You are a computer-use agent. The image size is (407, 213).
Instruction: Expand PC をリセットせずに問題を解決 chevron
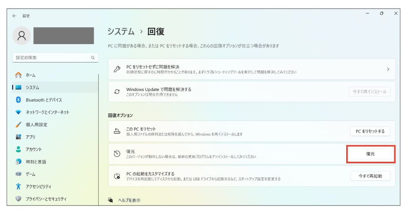pos(388,69)
